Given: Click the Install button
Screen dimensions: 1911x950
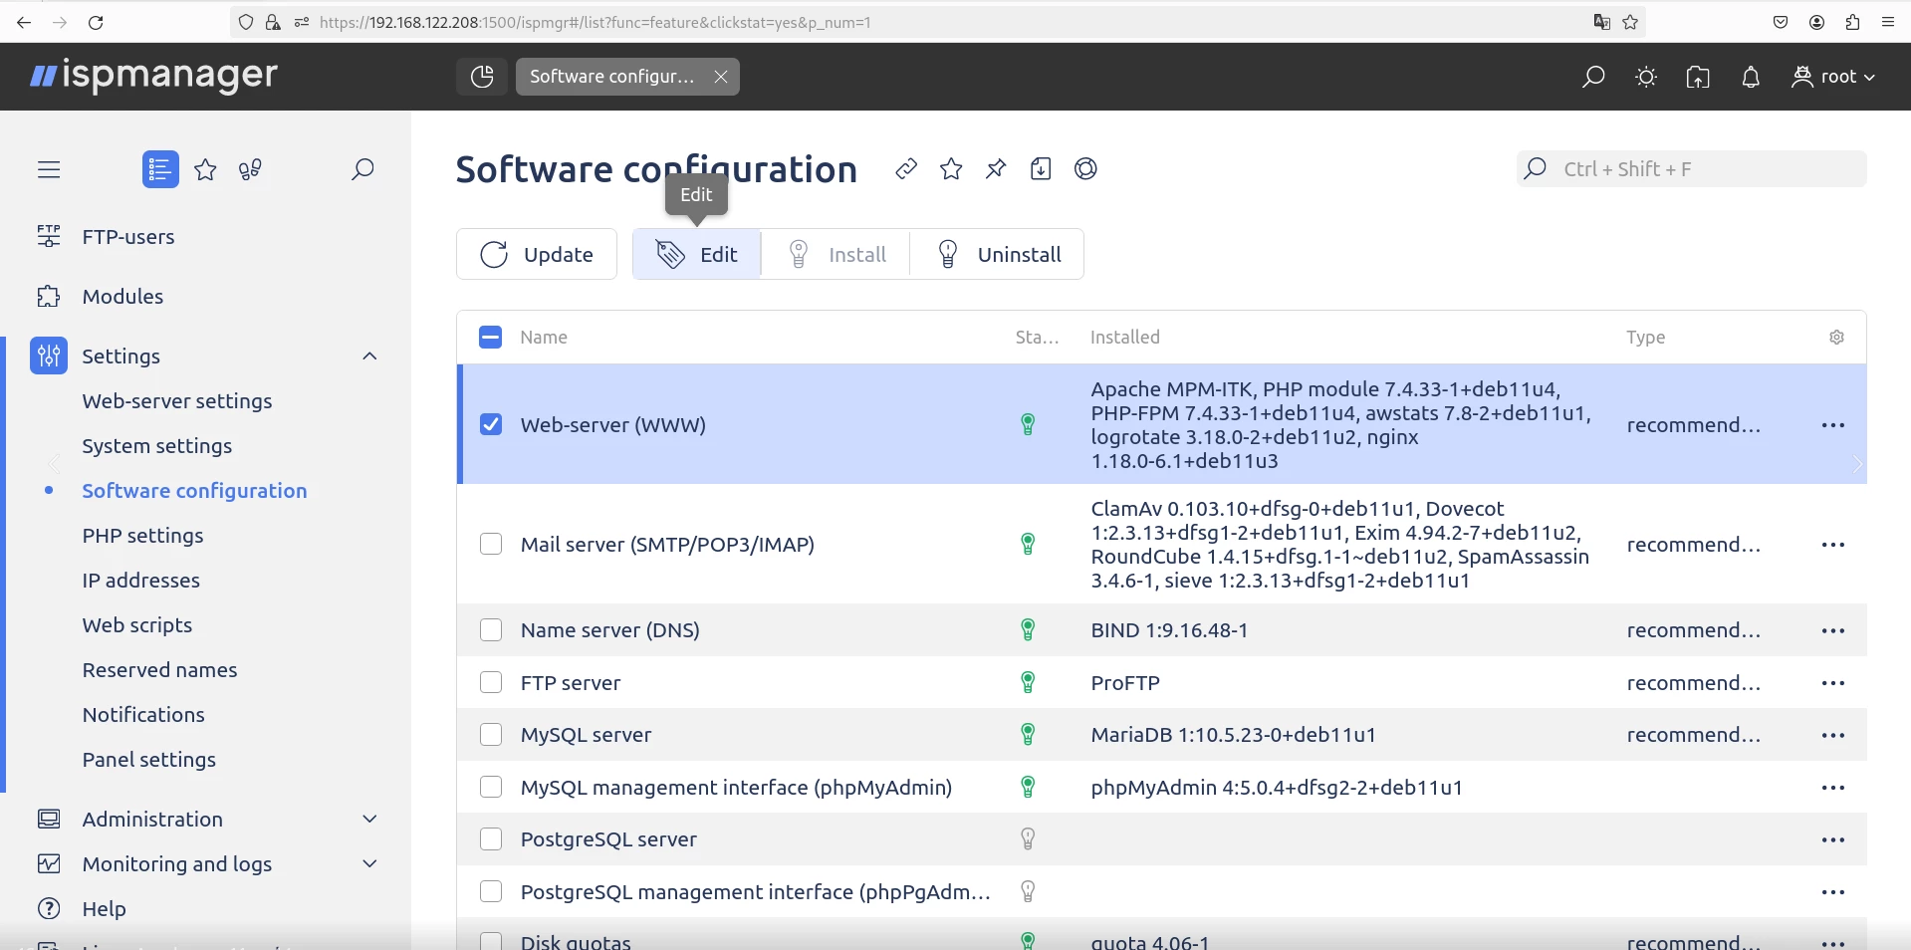Looking at the screenshot, I should 836,255.
